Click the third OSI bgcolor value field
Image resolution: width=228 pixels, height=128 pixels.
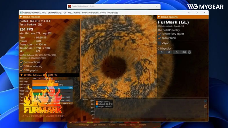click(x=176, y=52)
